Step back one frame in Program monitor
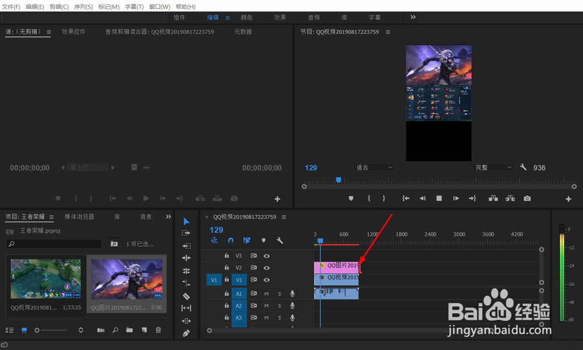 (422, 198)
